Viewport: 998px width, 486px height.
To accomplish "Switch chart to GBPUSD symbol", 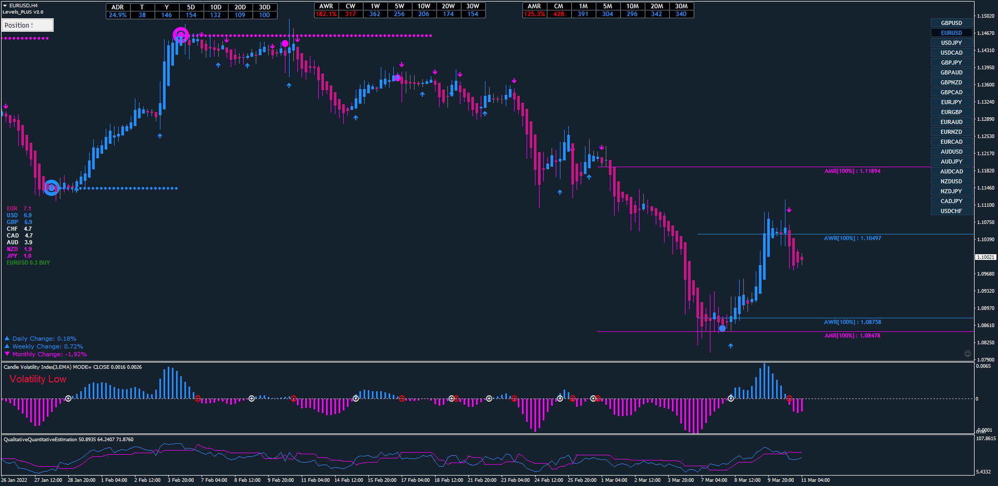I will (951, 23).
